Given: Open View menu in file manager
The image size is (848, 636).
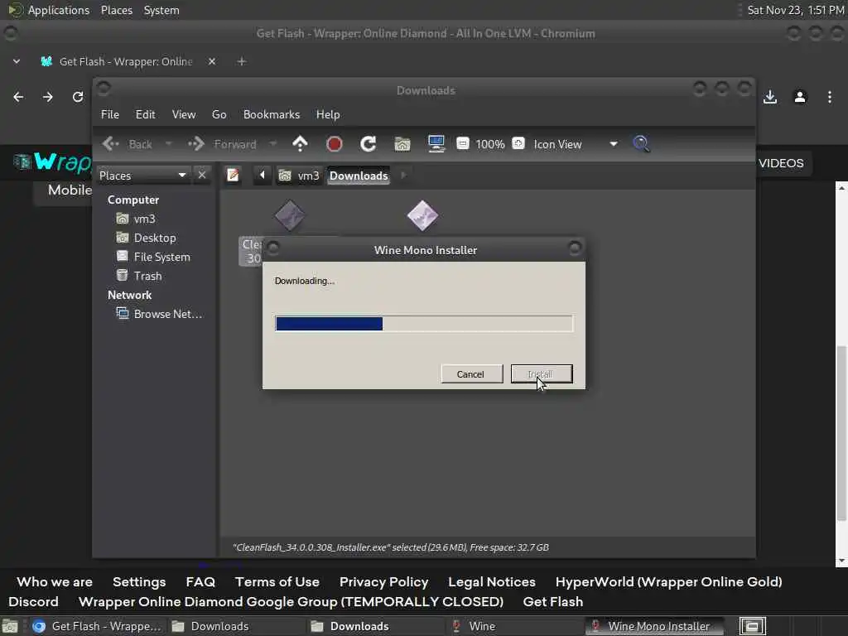Looking at the screenshot, I should 184,114.
